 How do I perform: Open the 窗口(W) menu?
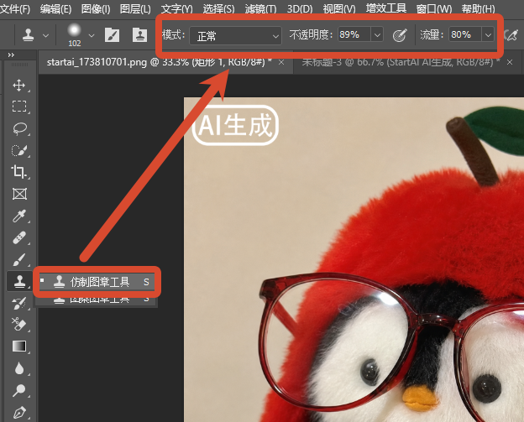[x=434, y=8]
